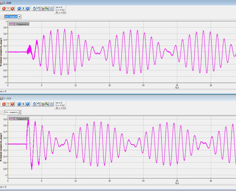236x191 pixels.
Task: Click blue X axis button in bottom window
Action: point(23,104)
